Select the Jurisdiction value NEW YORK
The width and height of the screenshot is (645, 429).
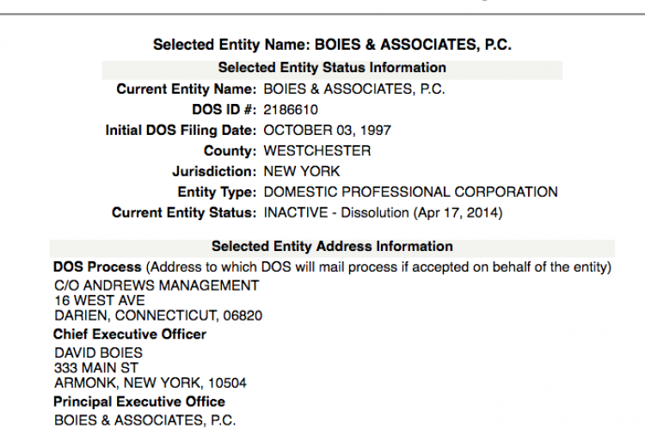coord(302,172)
